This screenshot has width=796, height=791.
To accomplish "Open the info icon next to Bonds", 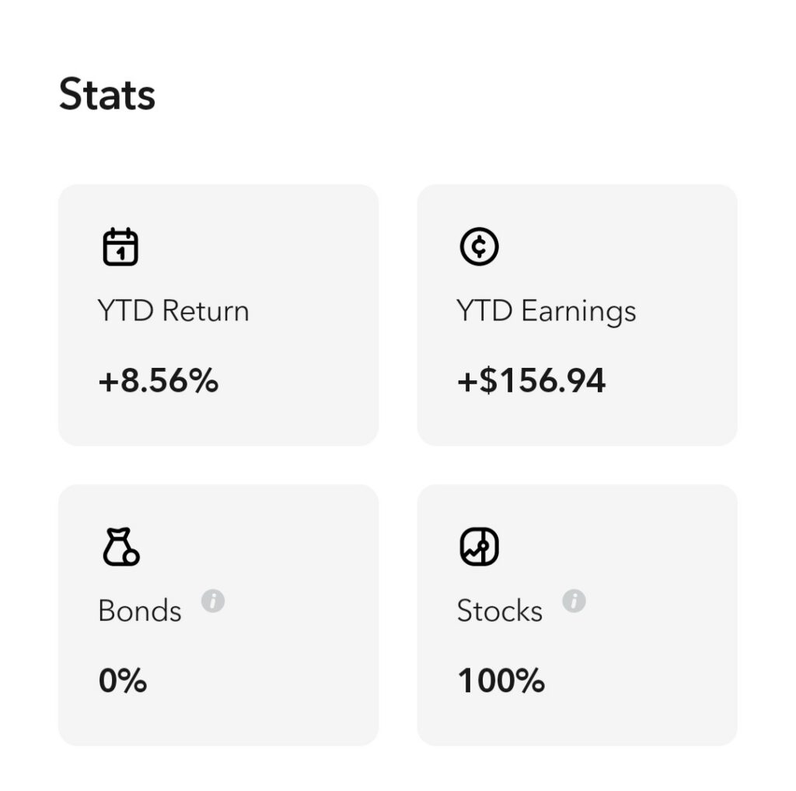I will [x=213, y=601].
